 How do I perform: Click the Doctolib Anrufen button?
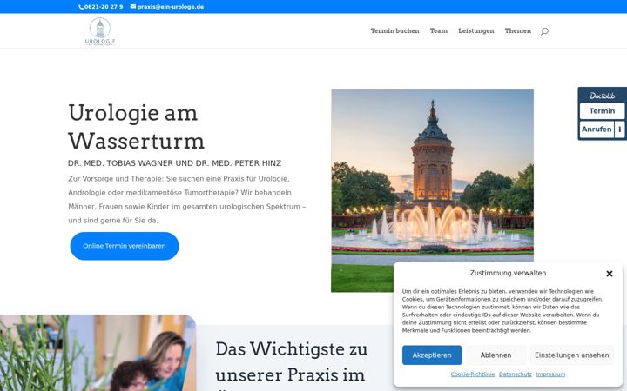(597, 129)
